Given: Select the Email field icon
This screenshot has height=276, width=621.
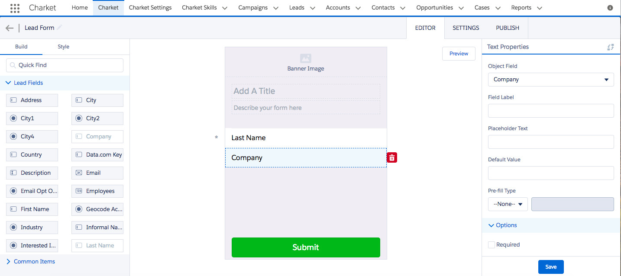Looking at the screenshot, I should click(x=79, y=173).
